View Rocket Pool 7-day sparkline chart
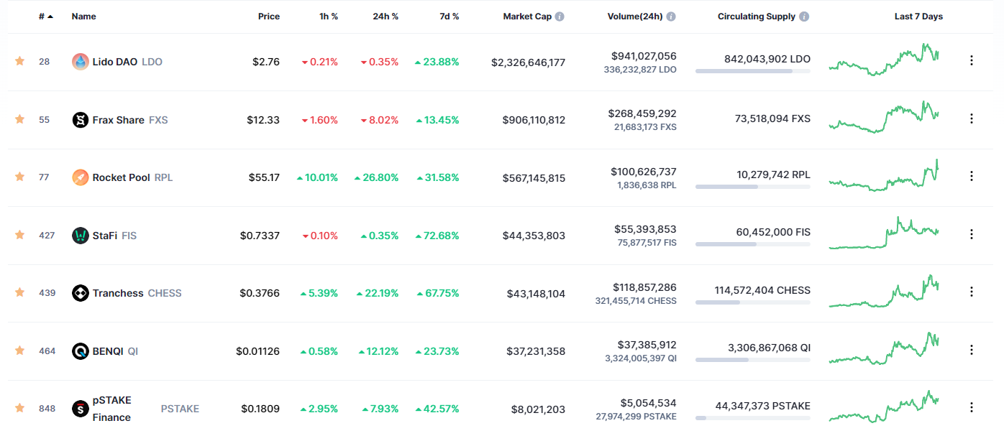 884,175
